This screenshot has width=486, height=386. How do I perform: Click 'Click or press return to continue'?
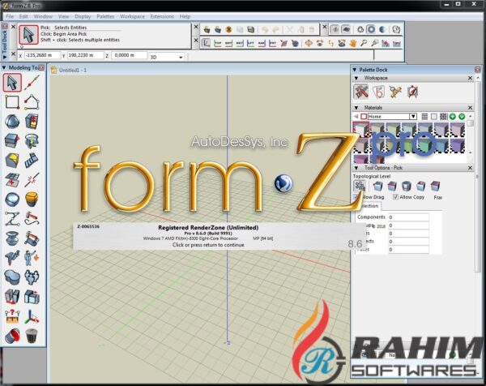tap(208, 245)
